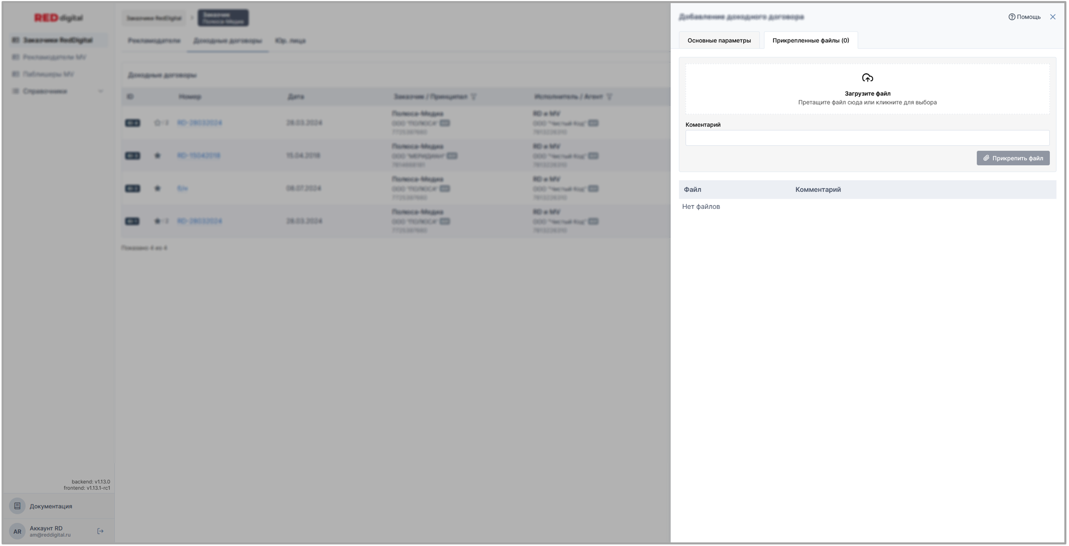Image resolution: width=1069 pixels, height=546 pixels.
Task: Toggle the star on the 08.07.2024 row
Action: pyautogui.click(x=158, y=188)
